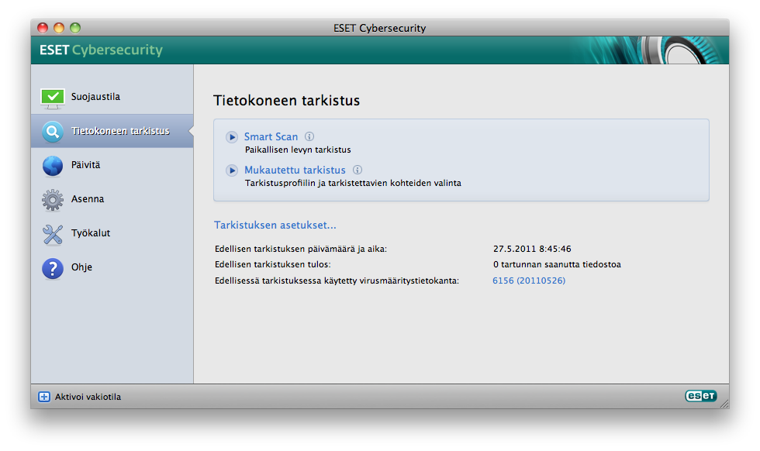Click 'Paikallisen levyn tarkistus' description
Viewport: 760px width, 451px height.
click(298, 150)
